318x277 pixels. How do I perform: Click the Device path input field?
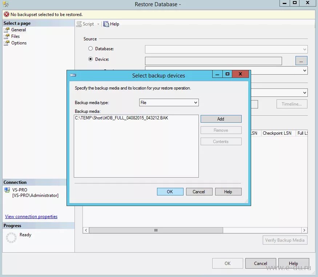pyautogui.click(x=213, y=61)
